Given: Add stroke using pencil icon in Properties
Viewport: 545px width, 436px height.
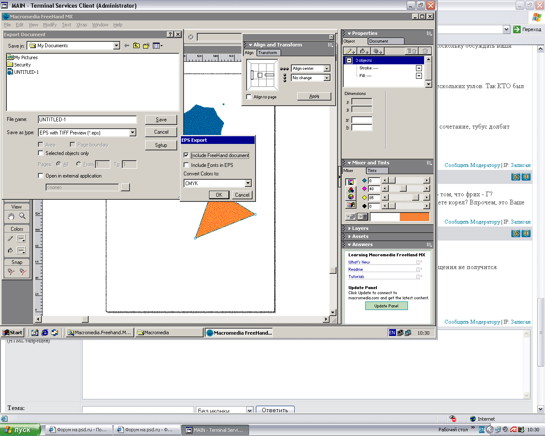Looking at the screenshot, I should click(x=350, y=51).
